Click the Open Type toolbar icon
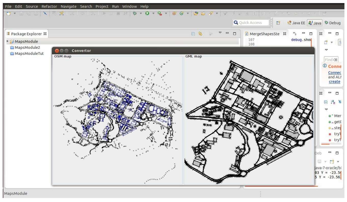The height and width of the screenshot is (202, 347). (196, 13)
